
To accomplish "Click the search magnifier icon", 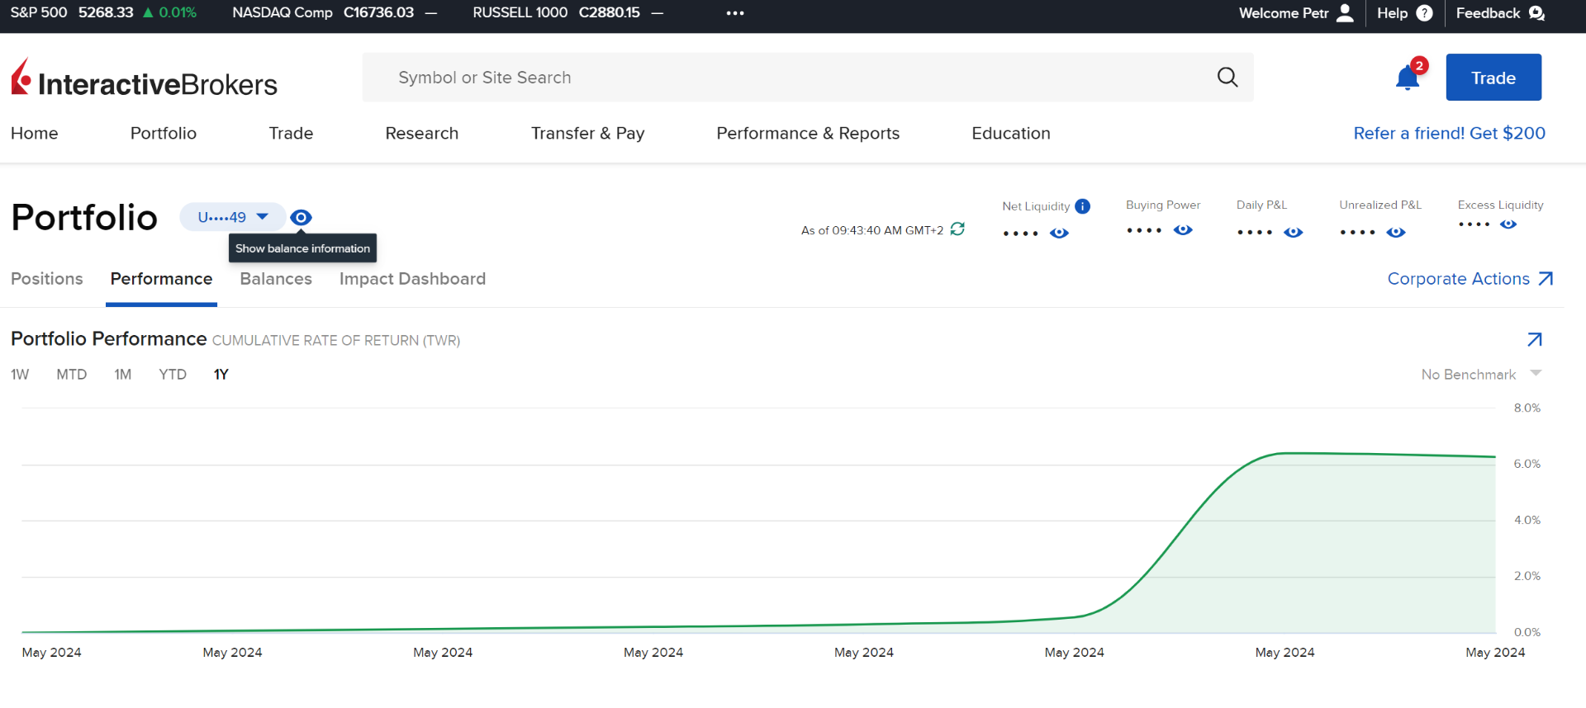I will [1227, 78].
